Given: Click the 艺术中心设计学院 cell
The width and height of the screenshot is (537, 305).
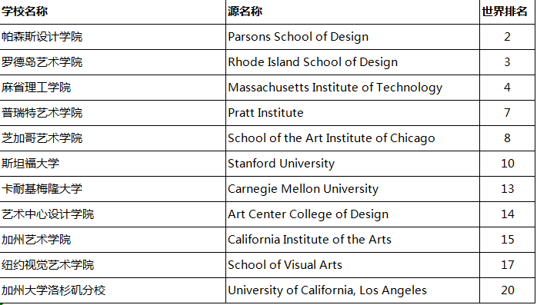Looking at the screenshot, I should [x=112, y=214].
